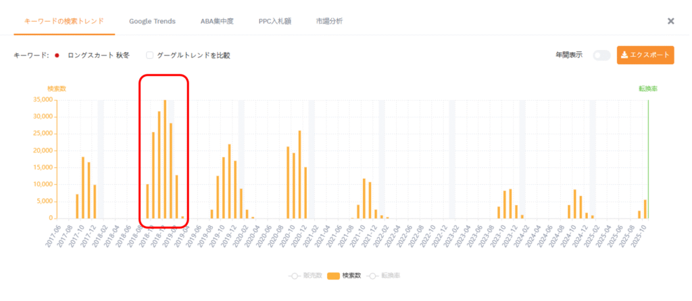Click the tallest bar in 2019 season
The width and height of the screenshot is (692, 301).
point(229,181)
